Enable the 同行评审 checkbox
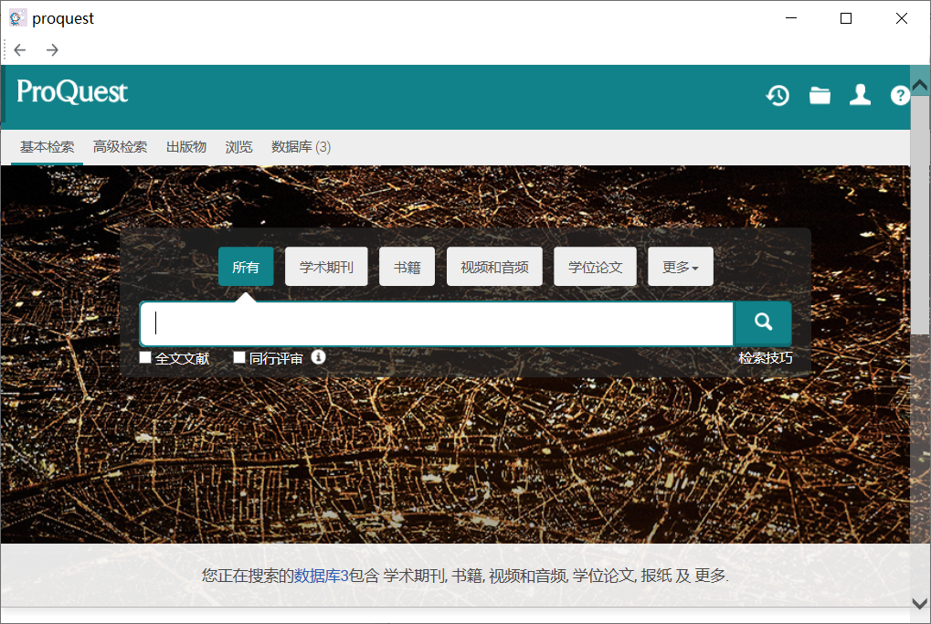 point(238,357)
